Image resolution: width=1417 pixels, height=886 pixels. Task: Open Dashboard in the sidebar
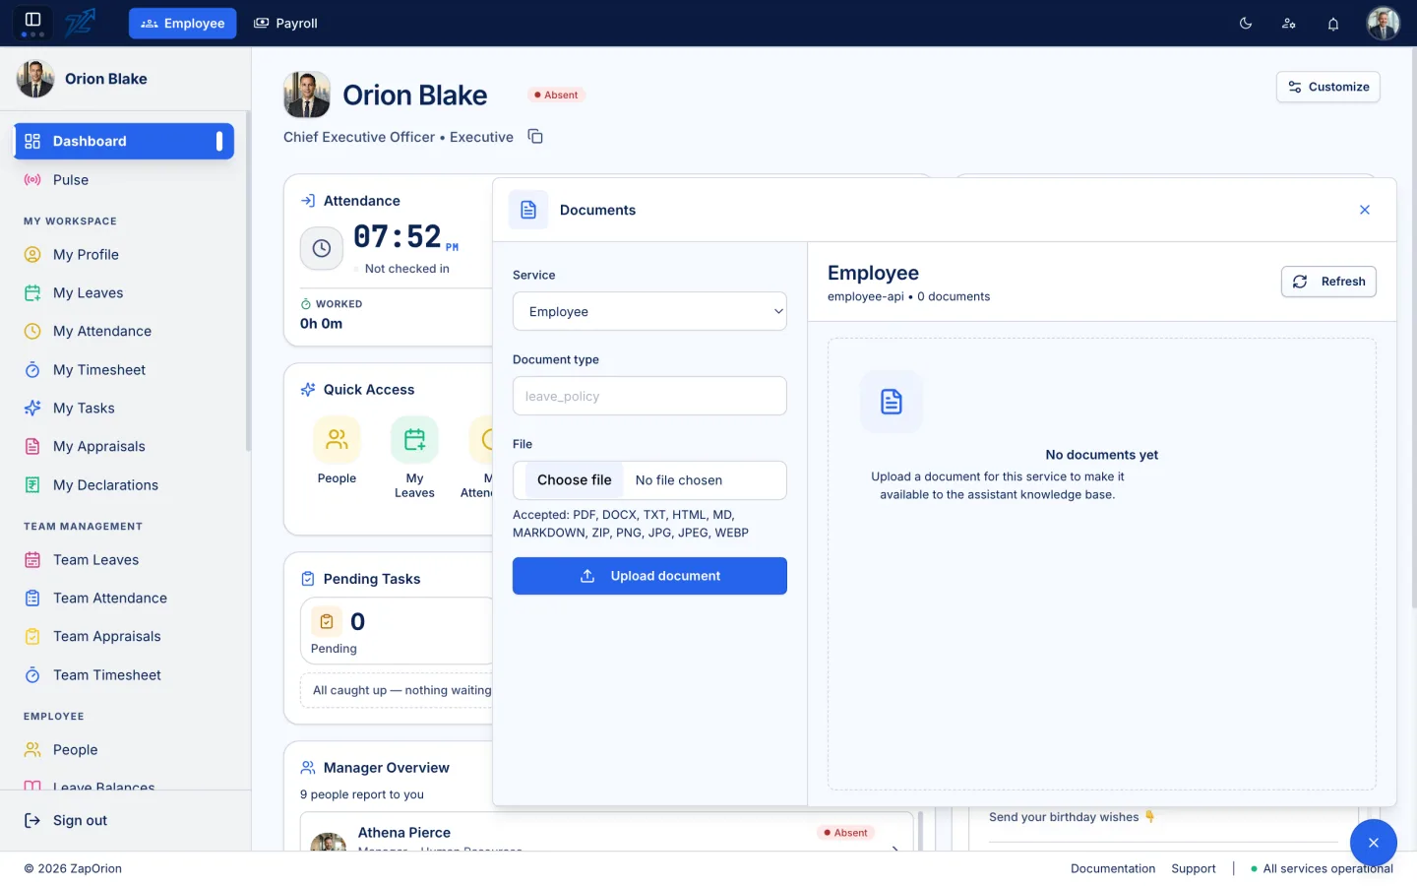point(124,141)
